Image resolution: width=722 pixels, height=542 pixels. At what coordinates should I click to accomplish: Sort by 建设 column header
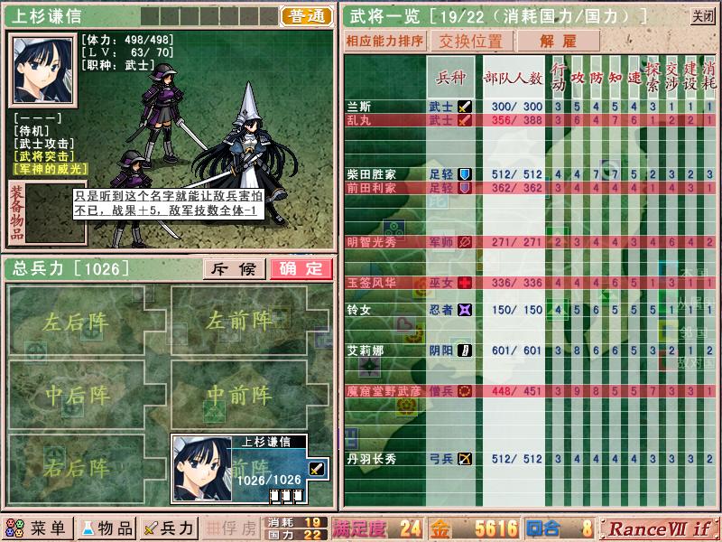690,78
